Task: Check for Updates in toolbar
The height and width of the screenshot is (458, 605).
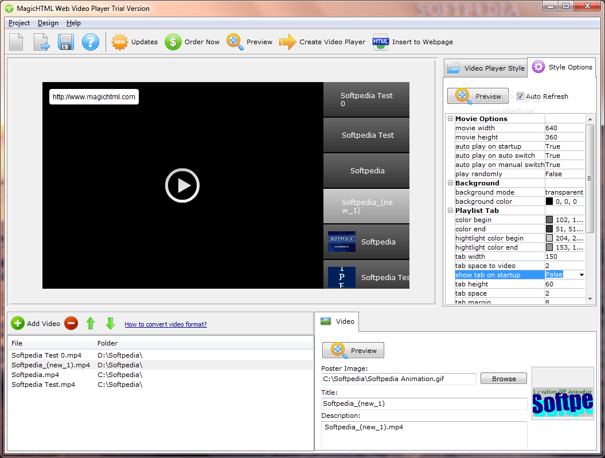Action: point(135,42)
